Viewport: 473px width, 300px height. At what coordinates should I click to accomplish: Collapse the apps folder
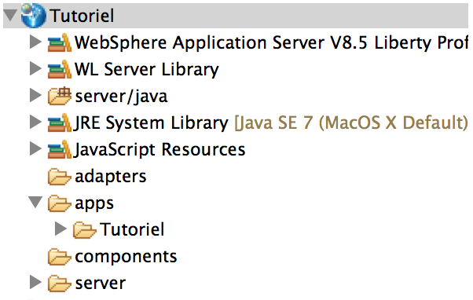click(35, 203)
